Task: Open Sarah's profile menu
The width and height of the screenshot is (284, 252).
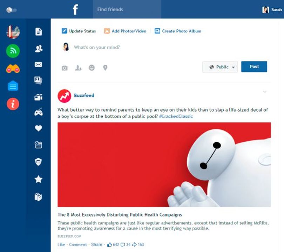Action: [x=272, y=9]
